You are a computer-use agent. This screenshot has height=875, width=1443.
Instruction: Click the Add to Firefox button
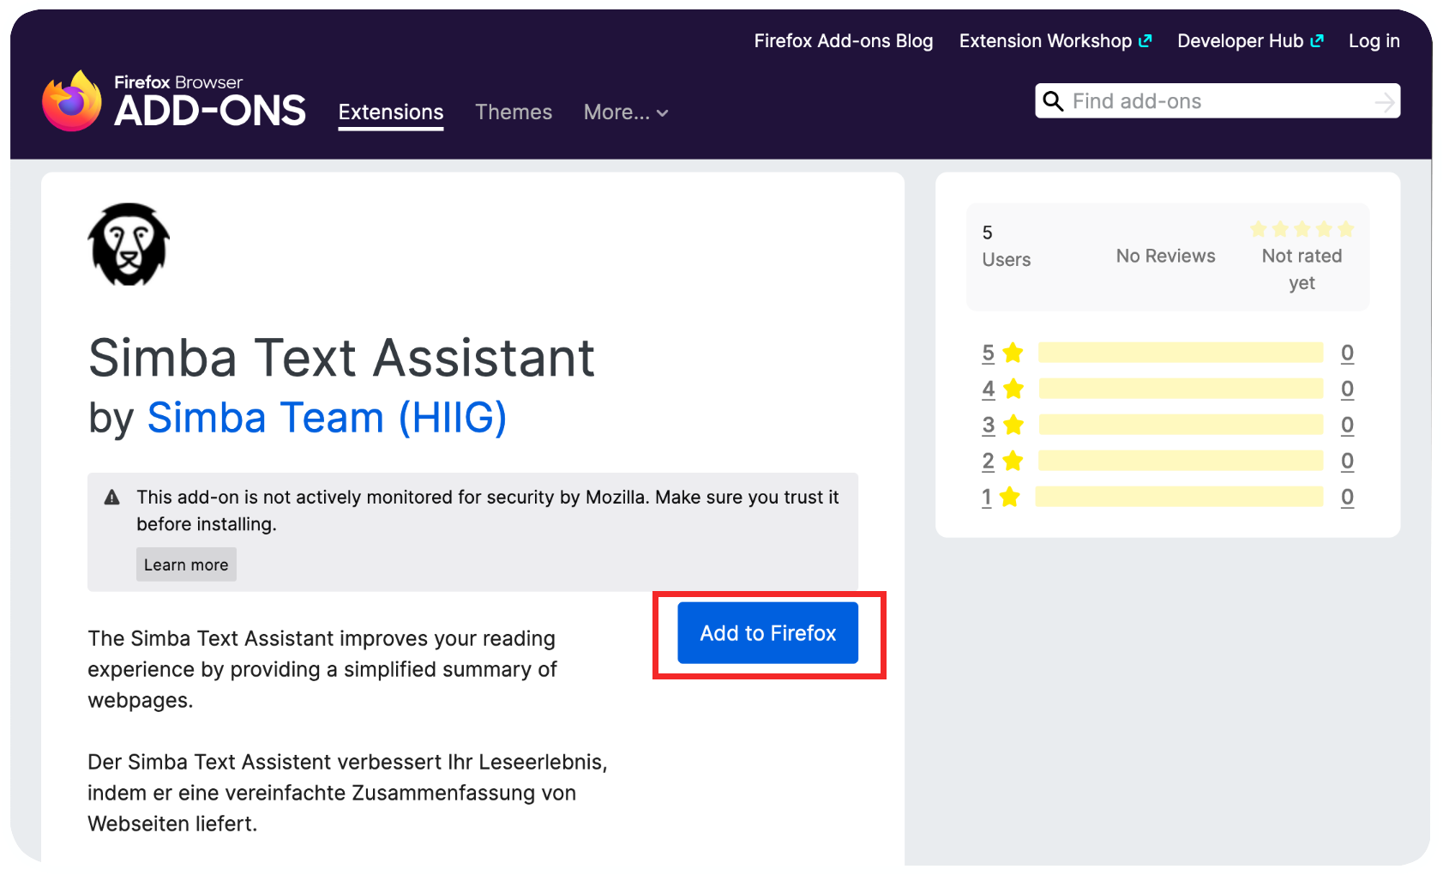pyautogui.click(x=767, y=633)
